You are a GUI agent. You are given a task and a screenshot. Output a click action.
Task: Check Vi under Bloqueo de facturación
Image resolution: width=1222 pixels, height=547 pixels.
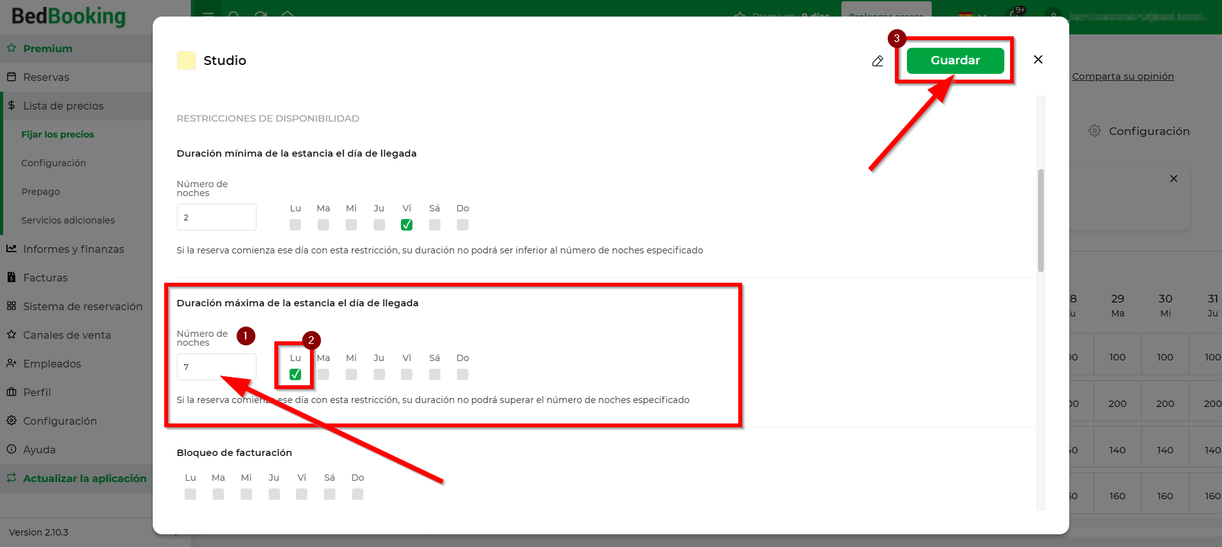[x=302, y=494]
